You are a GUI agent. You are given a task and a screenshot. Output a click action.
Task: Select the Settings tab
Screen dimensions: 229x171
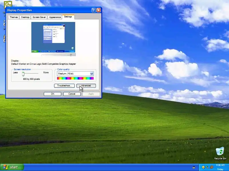tap(68, 17)
